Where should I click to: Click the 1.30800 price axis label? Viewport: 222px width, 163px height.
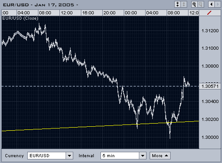pyautogui.click(x=210, y=66)
